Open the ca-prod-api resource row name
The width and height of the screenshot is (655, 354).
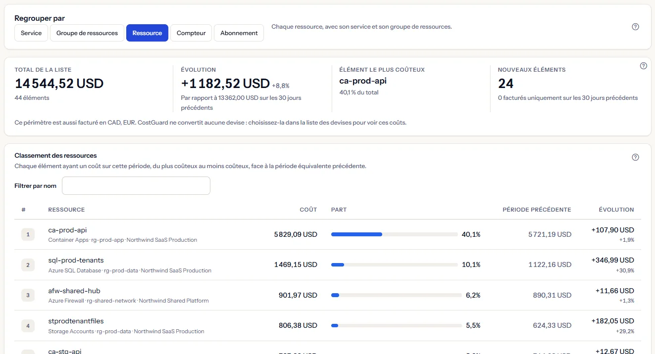tap(67, 230)
